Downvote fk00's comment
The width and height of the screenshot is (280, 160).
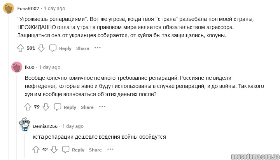coord(46,107)
